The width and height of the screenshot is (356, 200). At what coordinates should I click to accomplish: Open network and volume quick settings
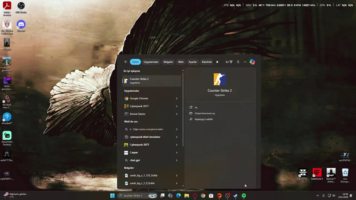click(x=332, y=196)
